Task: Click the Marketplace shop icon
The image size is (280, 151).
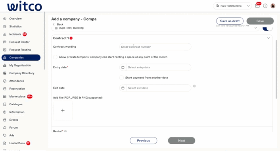Action: point(5,97)
